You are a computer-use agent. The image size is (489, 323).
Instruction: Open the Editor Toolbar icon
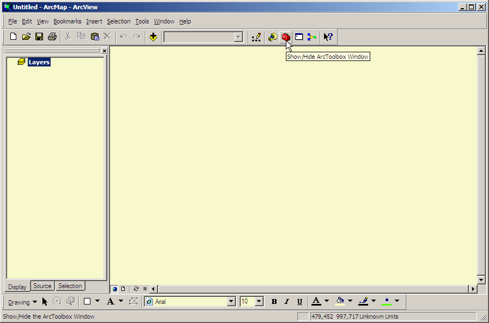tap(256, 37)
